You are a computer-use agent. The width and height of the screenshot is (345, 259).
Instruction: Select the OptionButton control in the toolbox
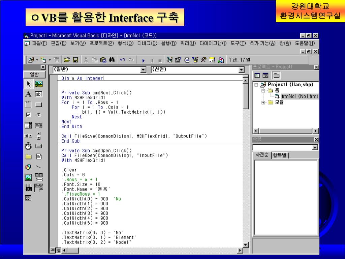point(39,115)
